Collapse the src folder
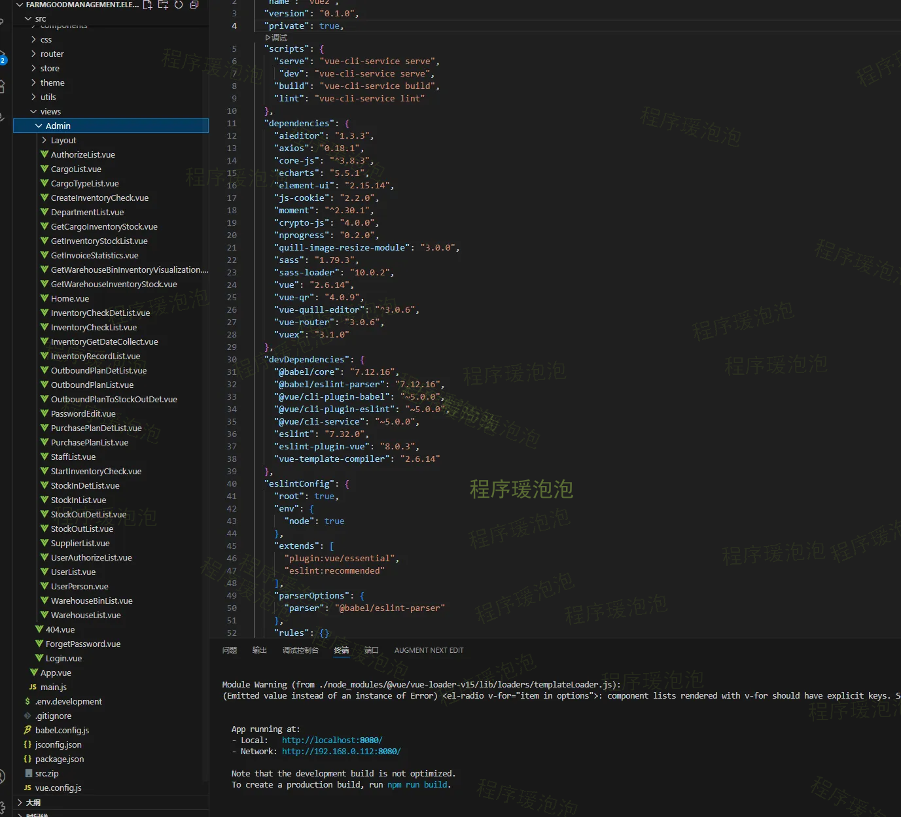Screen dimensions: 901x817 pyautogui.click(x=28, y=18)
